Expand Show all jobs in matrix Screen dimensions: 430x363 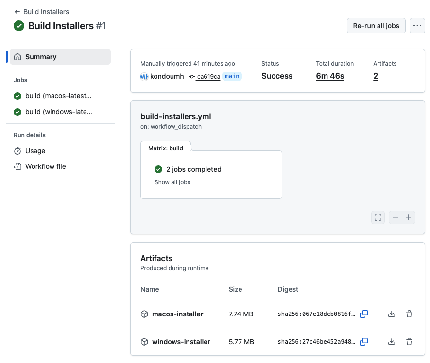click(x=172, y=182)
